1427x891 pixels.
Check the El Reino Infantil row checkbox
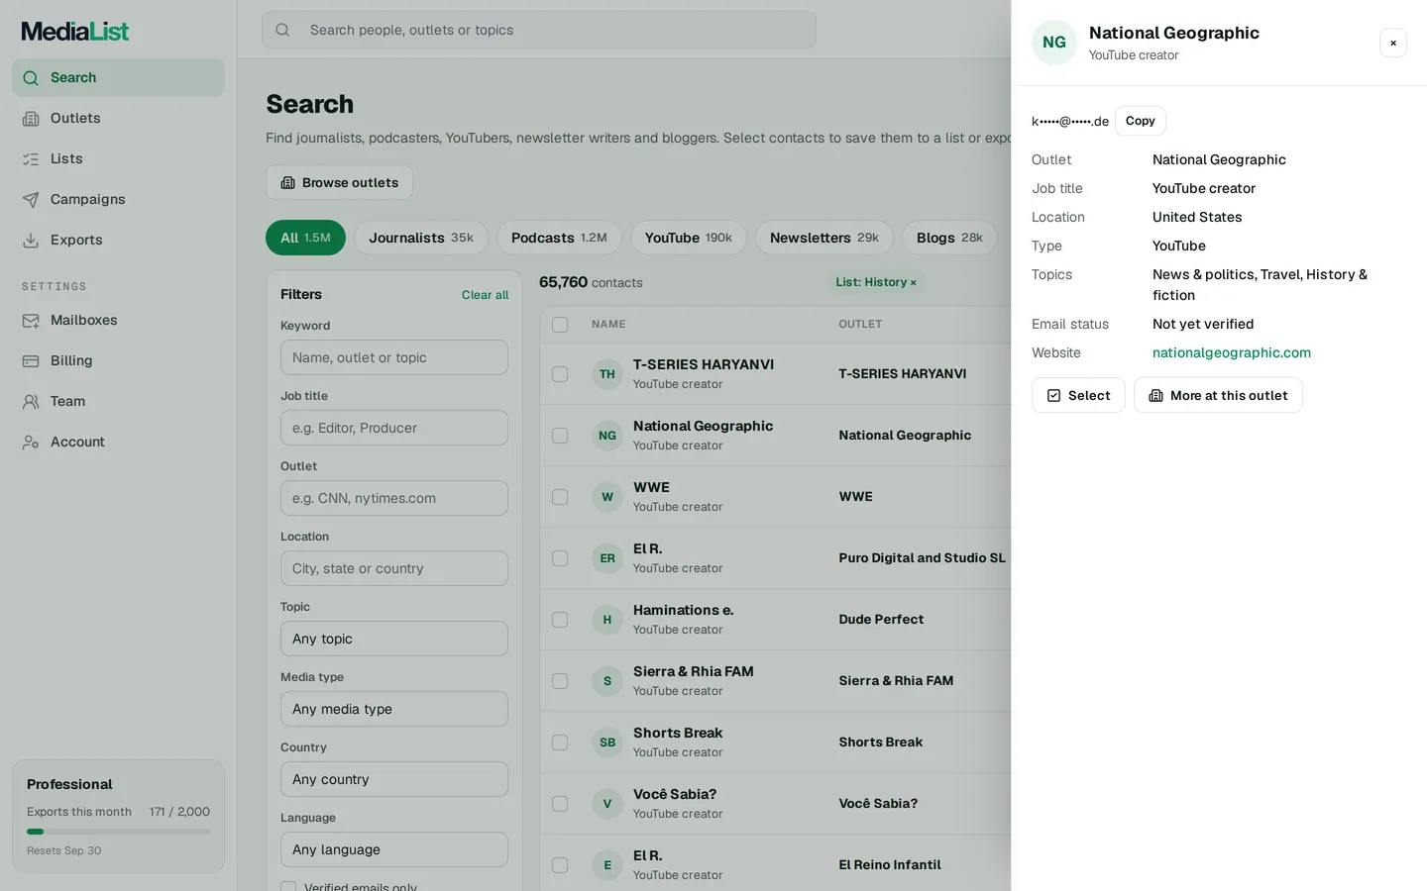560,865
